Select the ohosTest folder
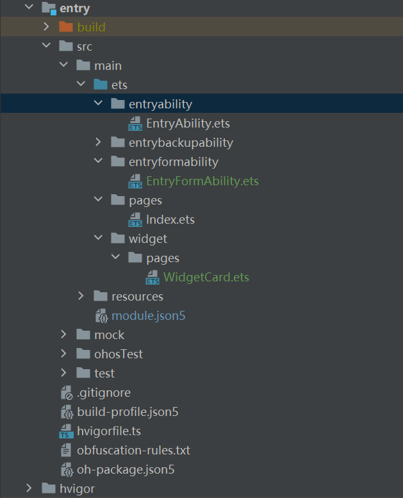The image size is (403, 498). (x=118, y=354)
